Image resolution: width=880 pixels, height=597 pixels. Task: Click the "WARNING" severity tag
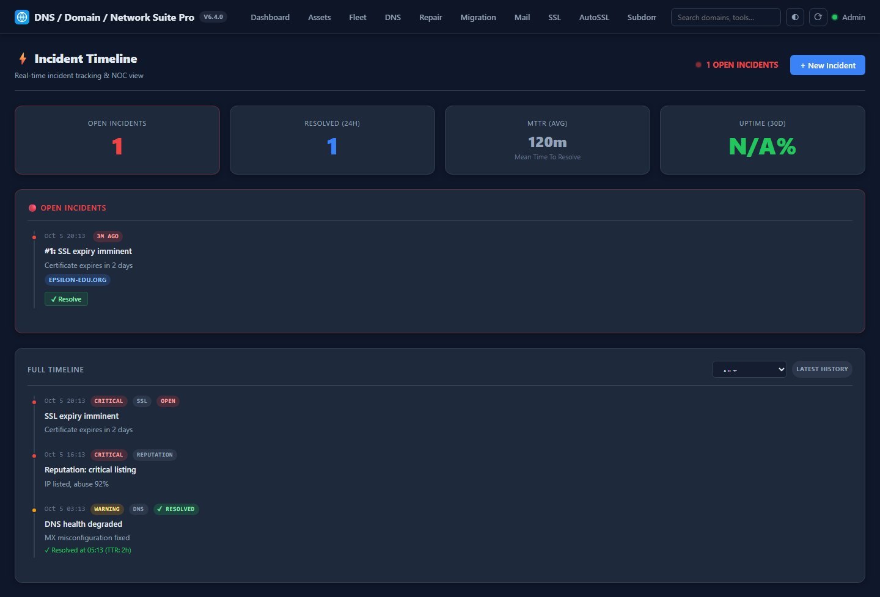tap(107, 509)
